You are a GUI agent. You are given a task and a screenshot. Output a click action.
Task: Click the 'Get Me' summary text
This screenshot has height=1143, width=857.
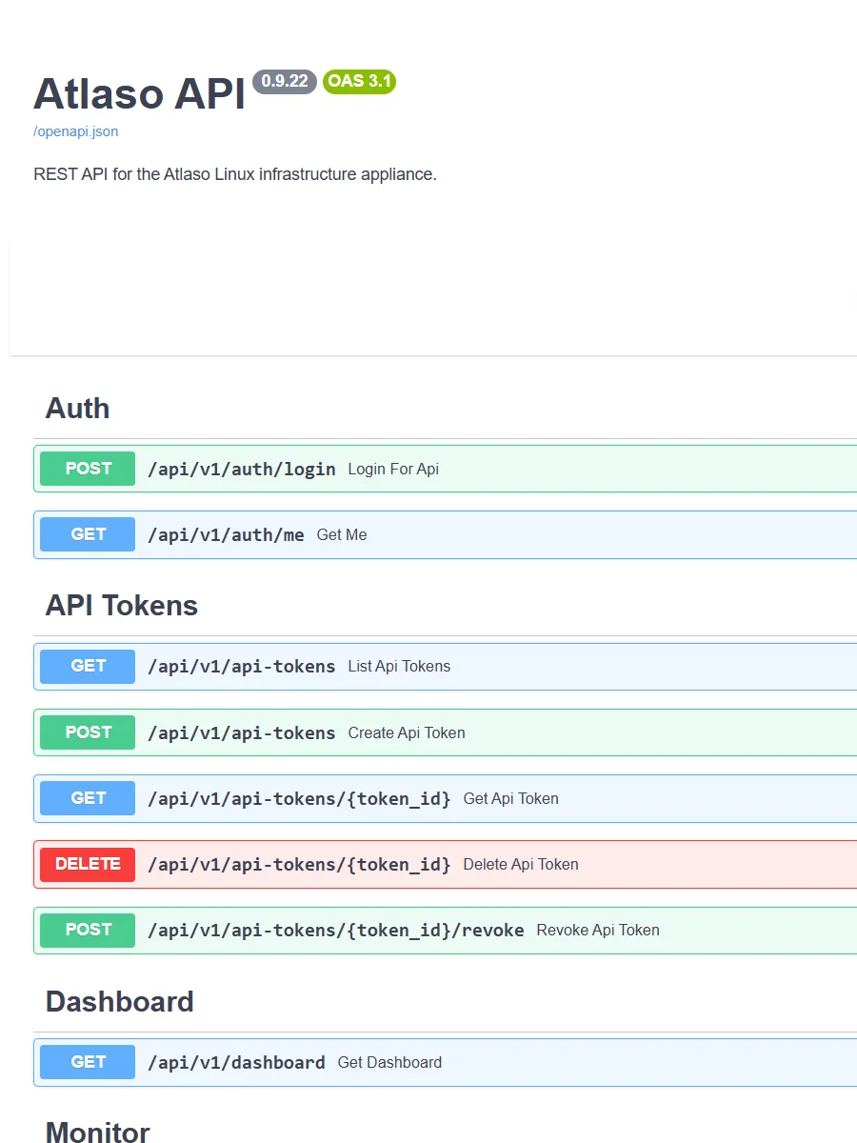click(342, 535)
